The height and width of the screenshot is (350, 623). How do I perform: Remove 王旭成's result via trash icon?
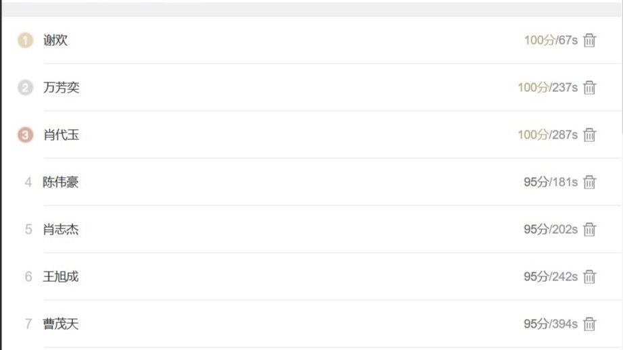590,277
